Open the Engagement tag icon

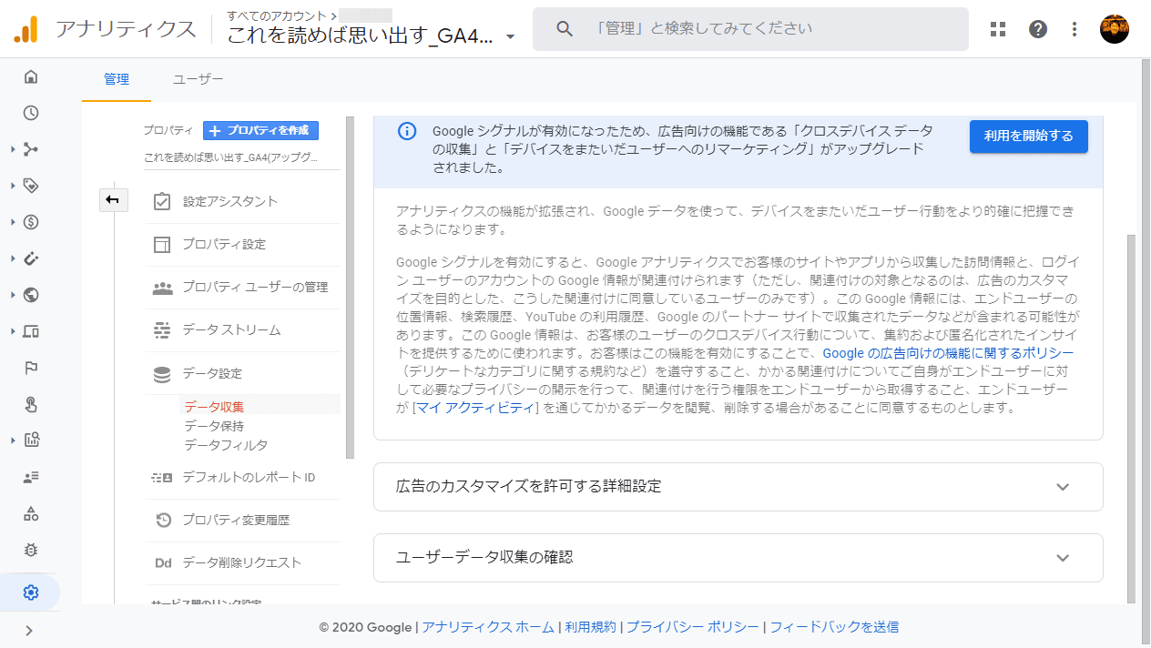(31, 186)
